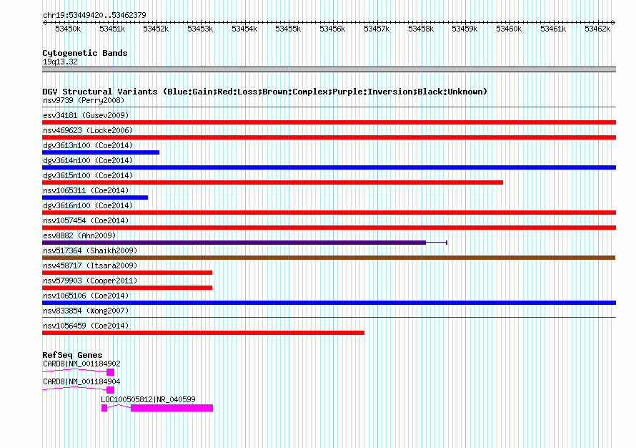Open gene LOC100505812|NR_040599 label
The height and width of the screenshot is (448, 636).
point(148,399)
